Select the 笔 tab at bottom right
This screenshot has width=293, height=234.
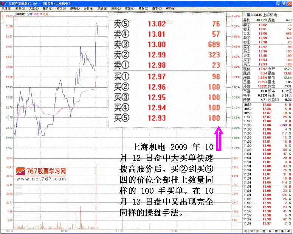(245, 230)
